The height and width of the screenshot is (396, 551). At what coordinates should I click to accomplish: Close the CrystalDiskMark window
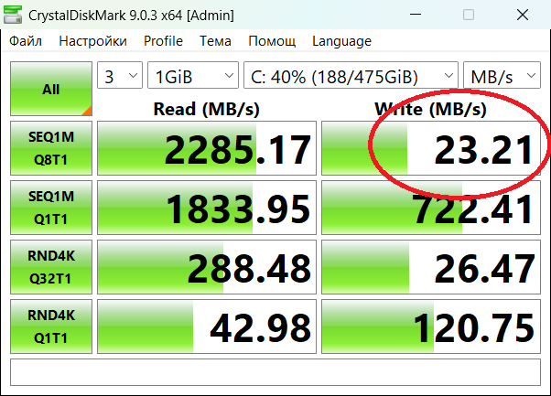(523, 15)
